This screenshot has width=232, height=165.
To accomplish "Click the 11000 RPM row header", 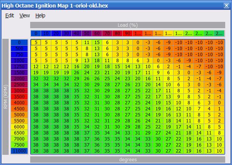I will point(19,151).
